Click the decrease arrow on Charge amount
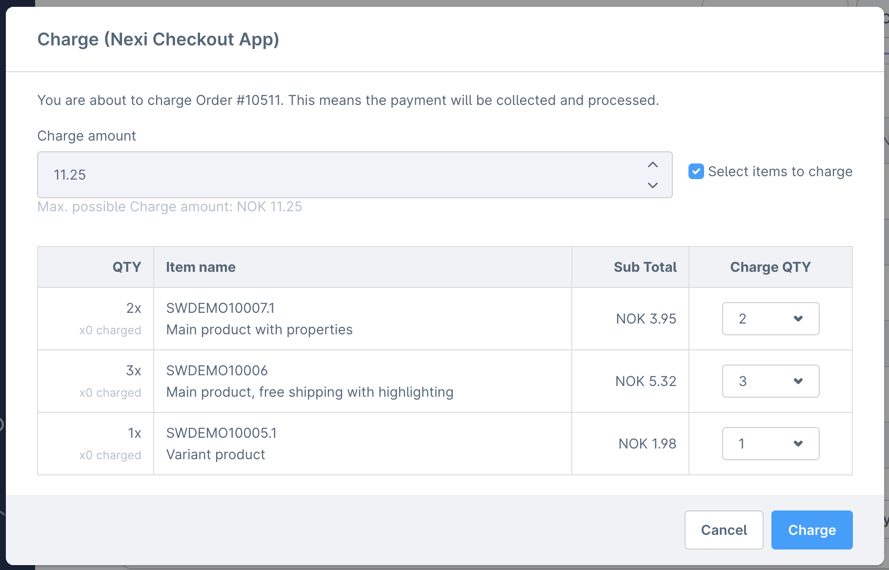The image size is (889, 570). point(652,185)
